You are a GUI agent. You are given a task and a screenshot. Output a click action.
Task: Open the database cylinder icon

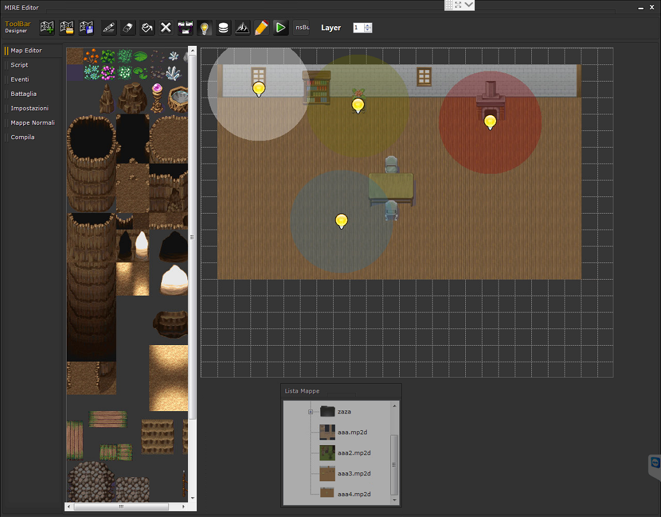point(223,27)
